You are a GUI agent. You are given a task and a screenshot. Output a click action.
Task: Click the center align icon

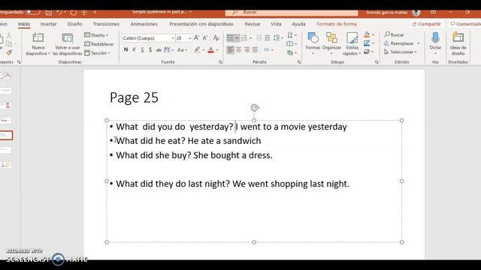tap(239, 49)
